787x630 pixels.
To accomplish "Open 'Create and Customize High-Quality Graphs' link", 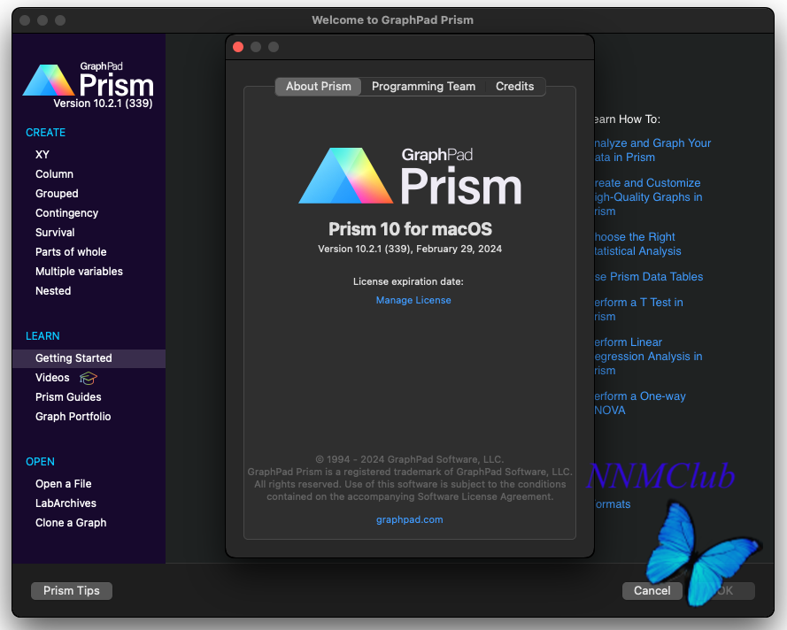I will pyautogui.click(x=648, y=197).
